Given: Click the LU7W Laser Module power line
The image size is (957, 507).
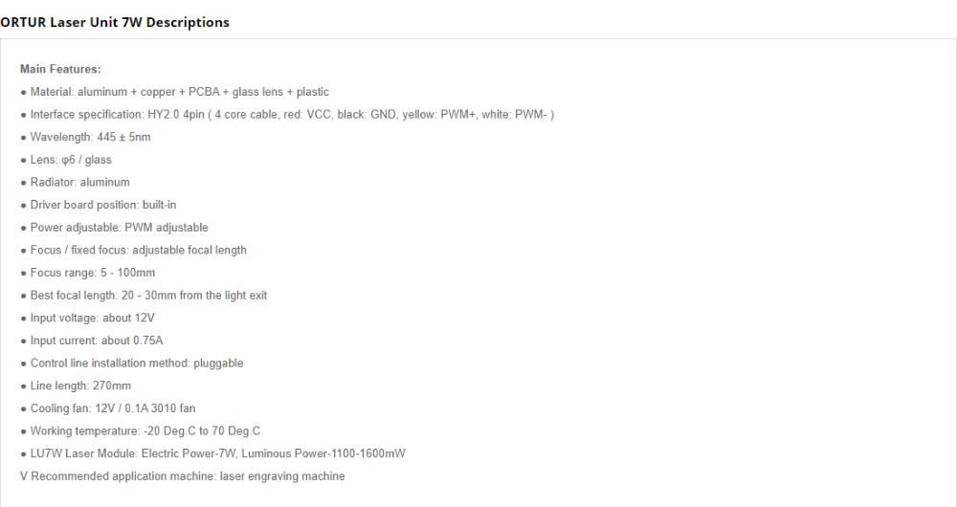Looking at the screenshot, I should pos(213,452).
